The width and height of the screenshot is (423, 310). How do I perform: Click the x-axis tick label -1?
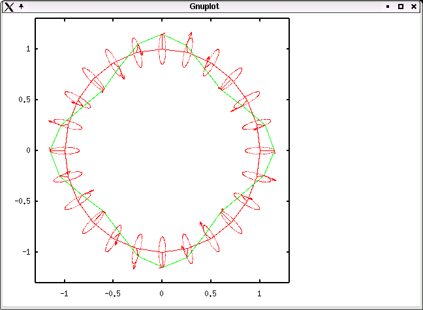click(64, 294)
